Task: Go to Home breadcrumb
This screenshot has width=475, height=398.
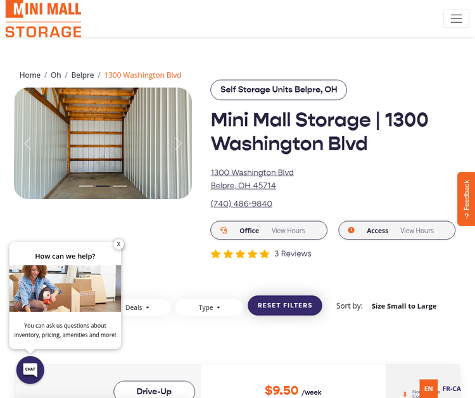Action: (30, 75)
